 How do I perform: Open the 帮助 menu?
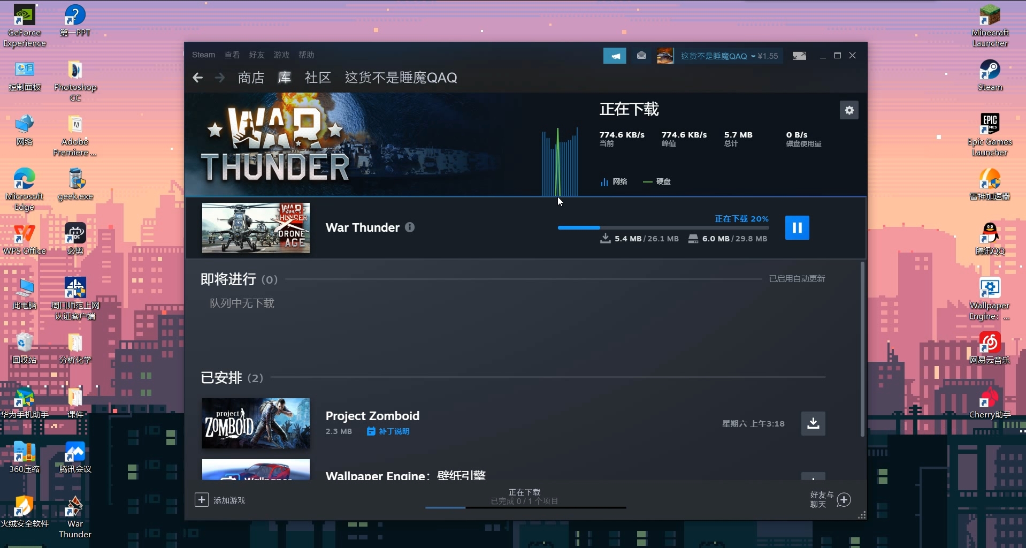307,55
